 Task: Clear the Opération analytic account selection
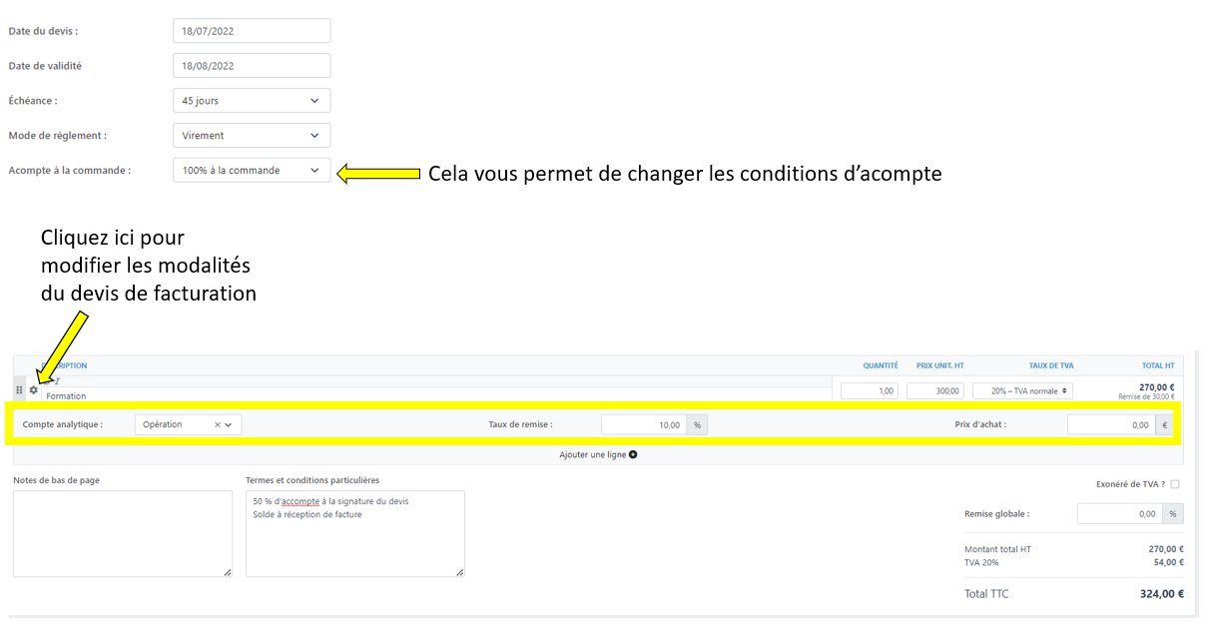click(x=218, y=425)
